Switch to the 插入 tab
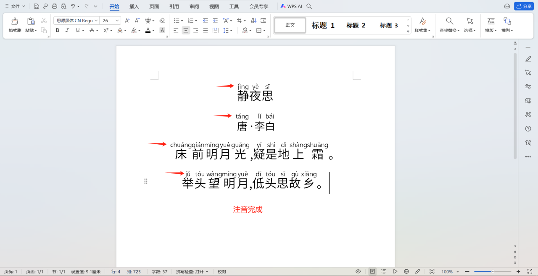Image resolution: width=538 pixels, height=276 pixels. tap(134, 6)
